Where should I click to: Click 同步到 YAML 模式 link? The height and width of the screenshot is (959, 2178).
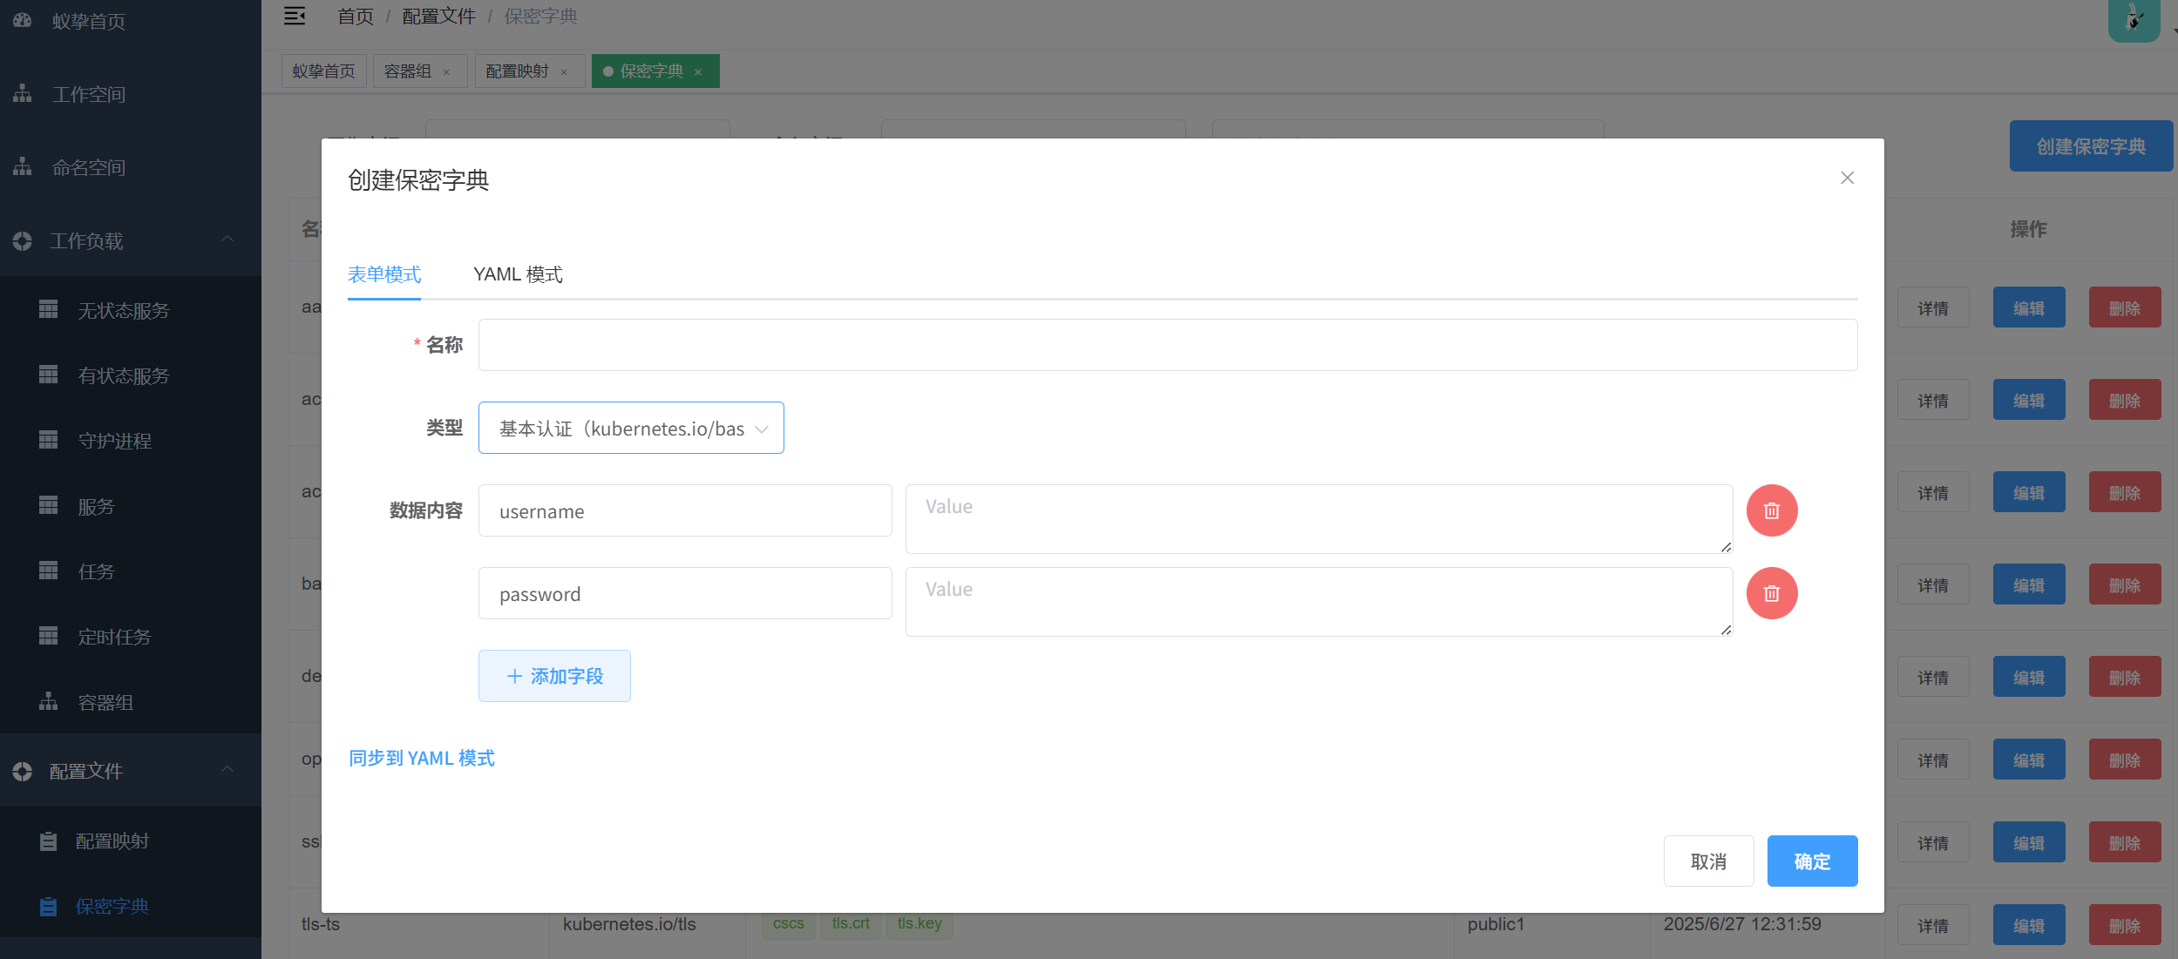click(x=422, y=758)
